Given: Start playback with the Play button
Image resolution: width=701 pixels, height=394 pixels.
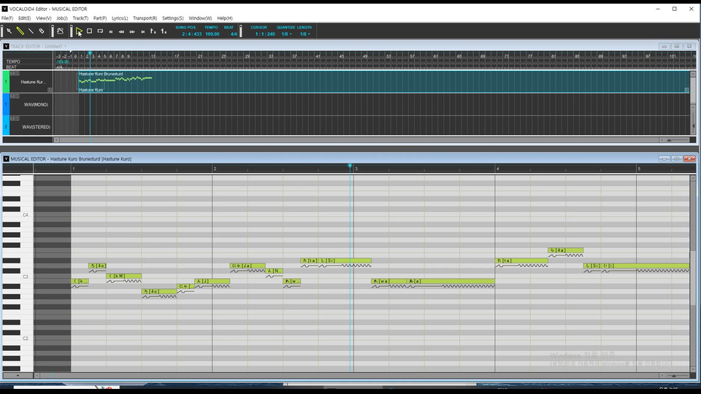Looking at the screenshot, I should click(x=79, y=31).
